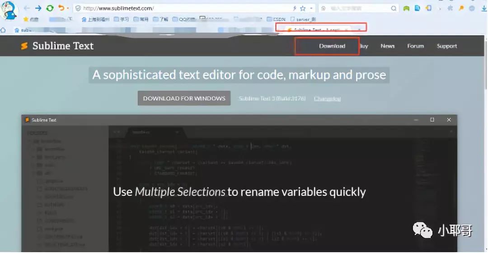Bookmark this page with the star icon
This screenshot has height=253, width=488.
303,9
